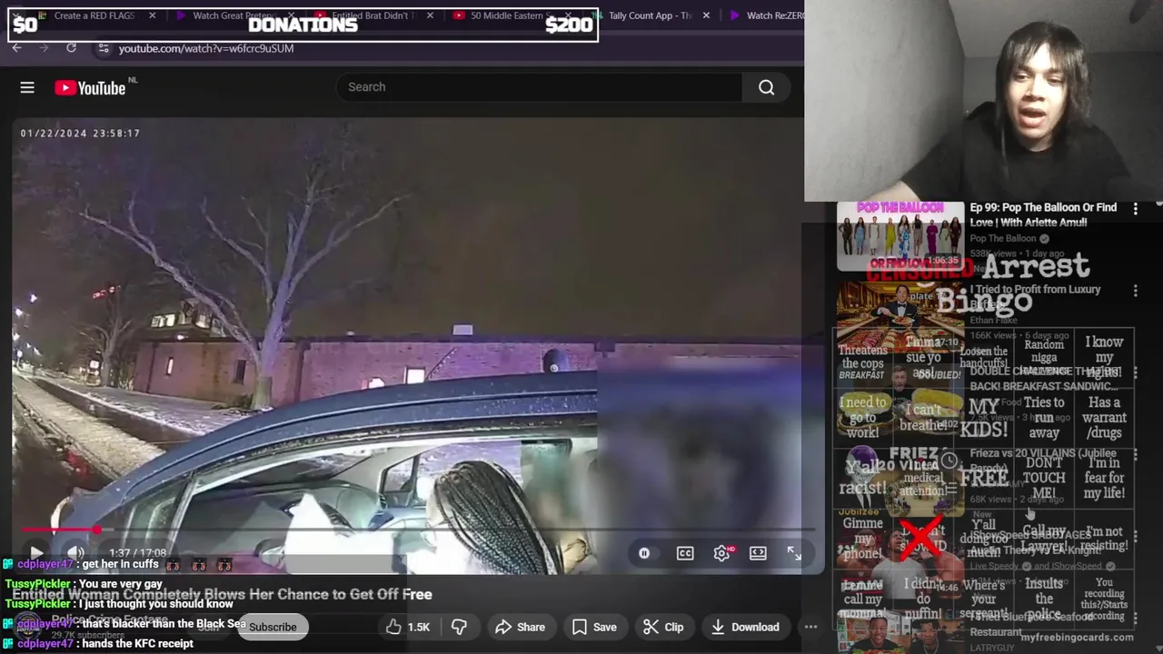Click bingo square 'I know my rights!'

coord(1104,357)
